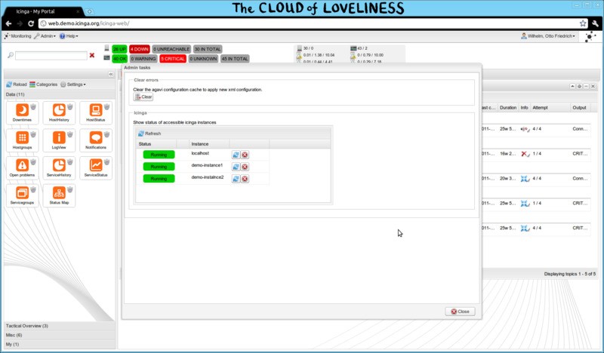
Task: Sort by the Status column header
Action: click(156, 144)
